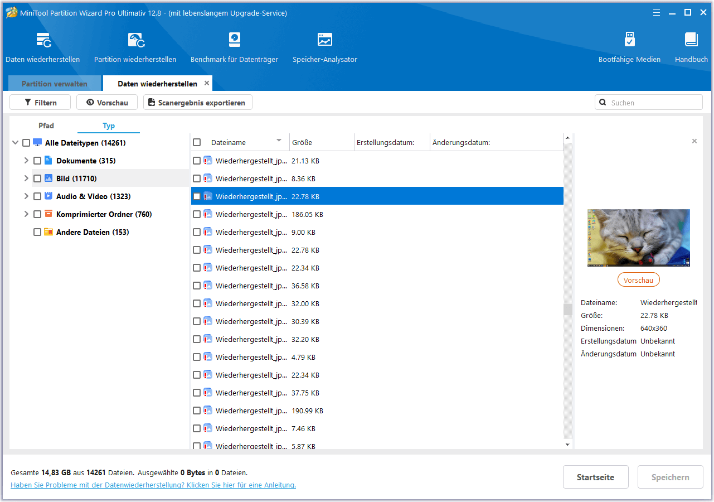Click the Dokumente file type icon
The image size is (714, 502).
48,161
